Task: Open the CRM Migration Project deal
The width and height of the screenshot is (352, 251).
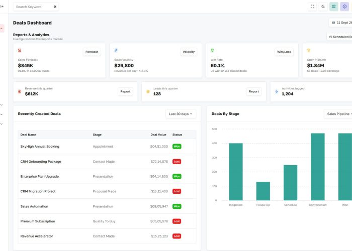Action: coord(38,191)
